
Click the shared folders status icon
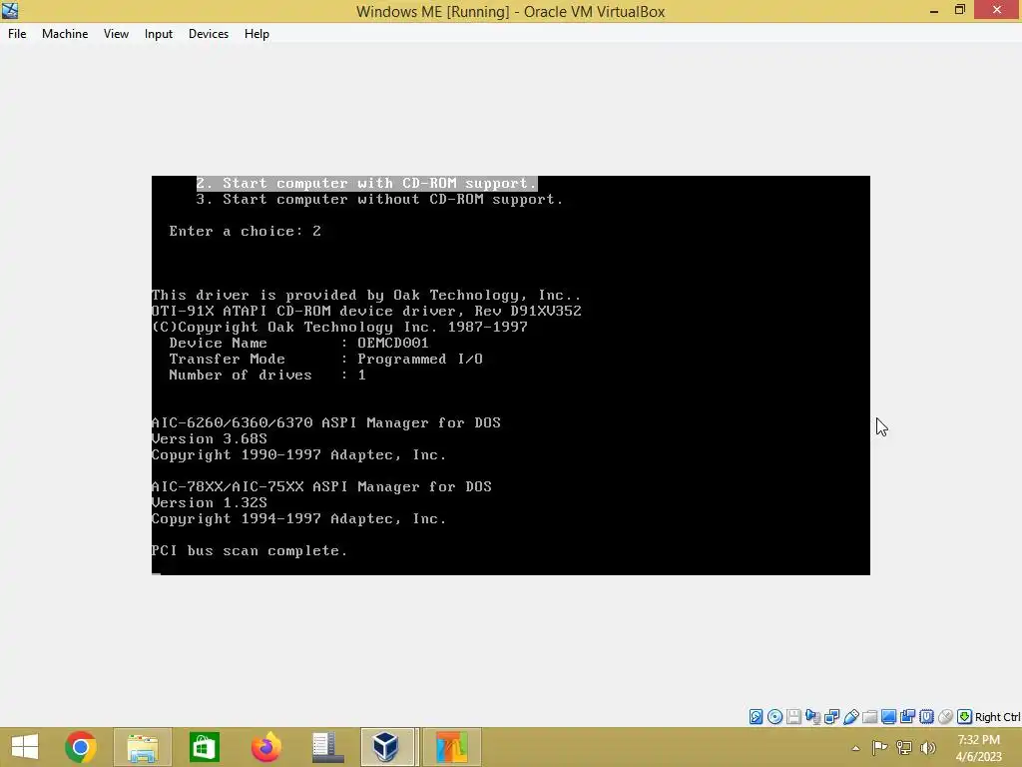click(869, 717)
